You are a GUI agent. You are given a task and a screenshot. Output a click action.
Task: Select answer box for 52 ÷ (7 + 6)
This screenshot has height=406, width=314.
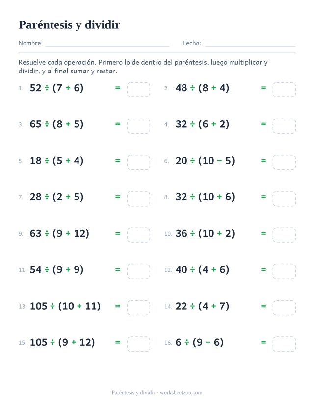(138, 90)
